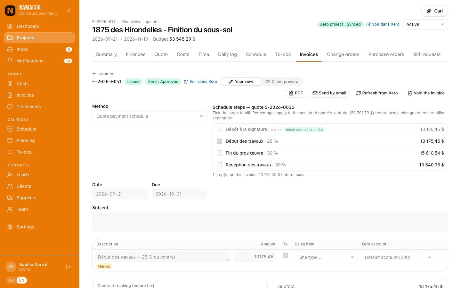The image size is (461, 288).
Task: Switch to Your view mode
Action: 241,82
